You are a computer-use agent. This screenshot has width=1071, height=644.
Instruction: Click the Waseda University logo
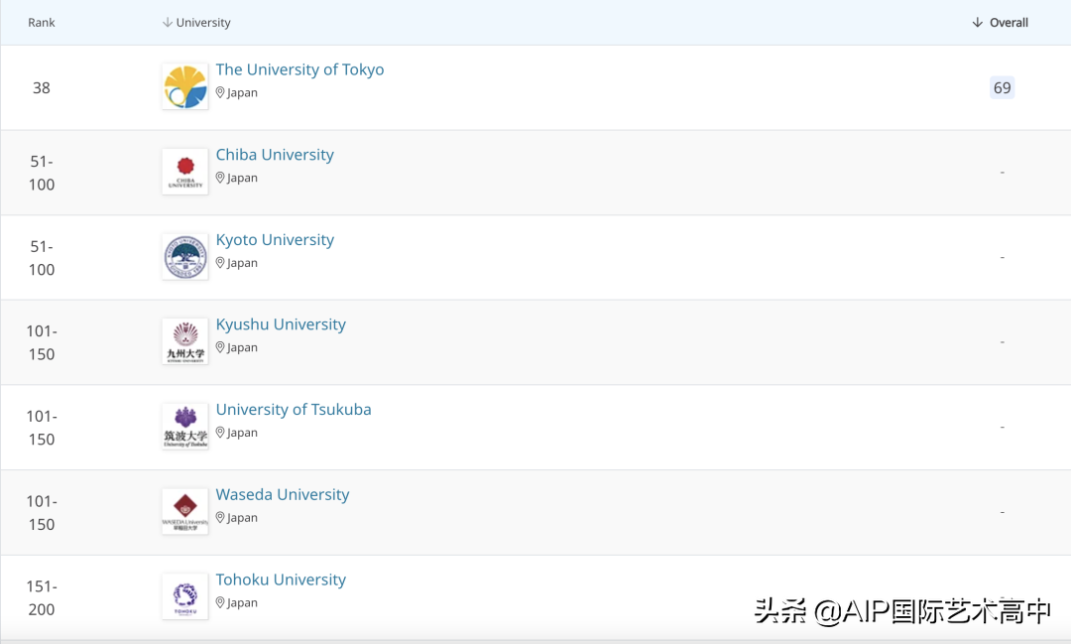(x=185, y=511)
